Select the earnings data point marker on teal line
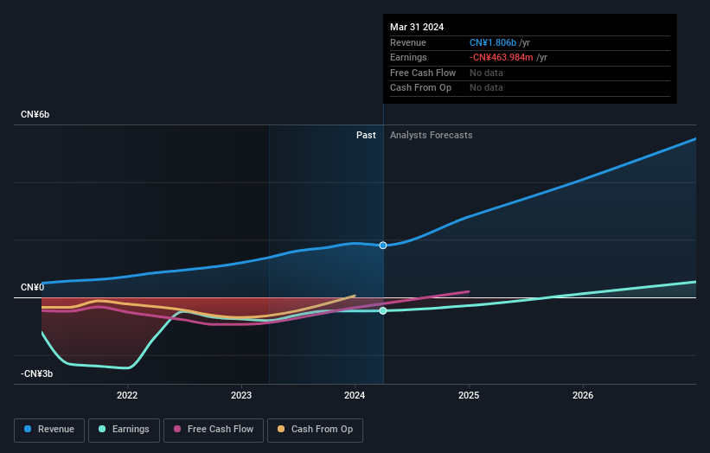The image size is (710, 453). (x=383, y=310)
